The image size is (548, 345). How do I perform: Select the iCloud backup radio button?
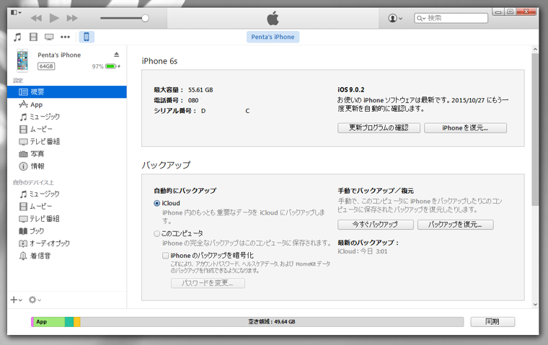click(157, 203)
